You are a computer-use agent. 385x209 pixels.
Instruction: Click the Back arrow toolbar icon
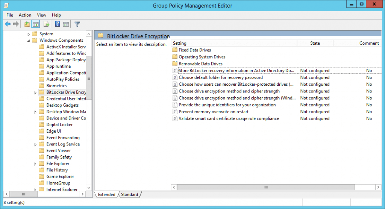(8, 24)
